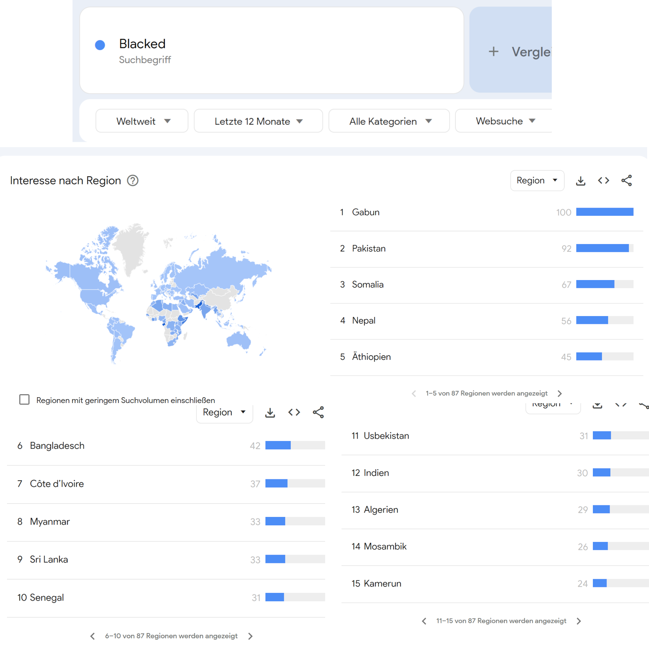The height and width of the screenshot is (649, 649).
Task: Download region data in the top panel
Action: (x=581, y=181)
